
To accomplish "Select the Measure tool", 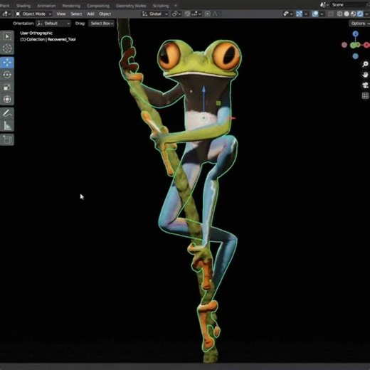I will click(7, 125).
